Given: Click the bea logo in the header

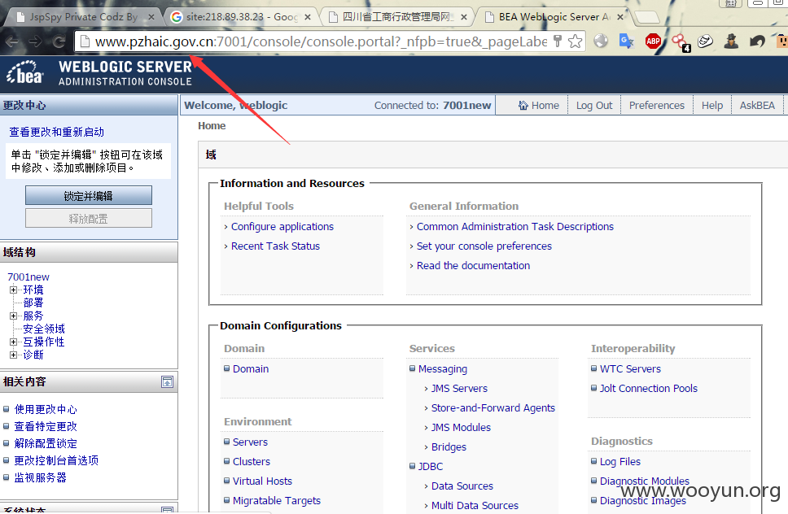Looking at the screenshot, I should pyautogui.click(x=25, y=72).
